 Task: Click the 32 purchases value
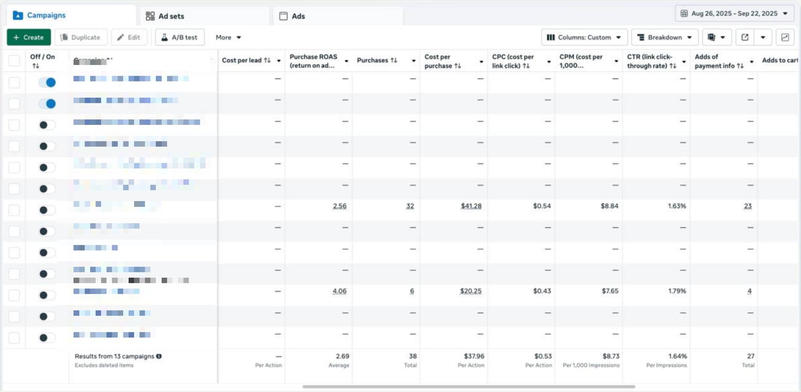[x=410, y=206]
